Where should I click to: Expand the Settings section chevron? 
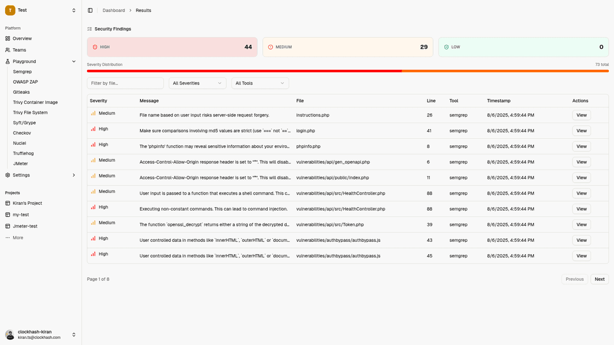pos(73,175)
